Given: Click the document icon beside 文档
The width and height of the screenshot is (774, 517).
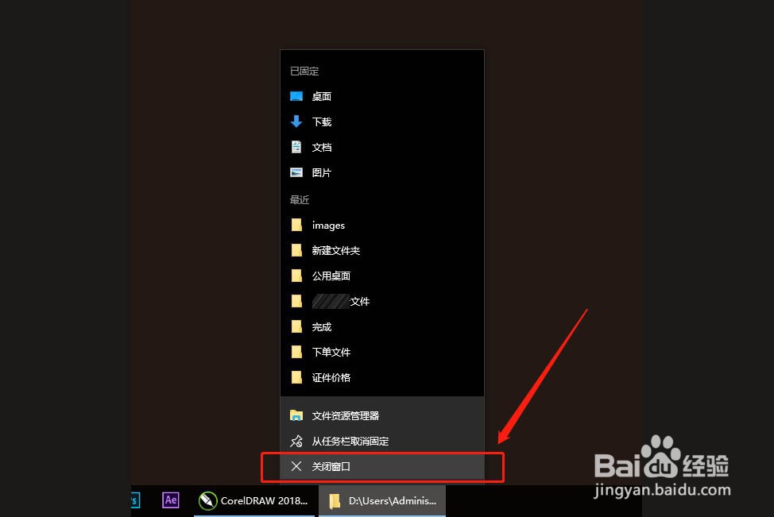Looking at the screenshot, I should coord(296,147).
